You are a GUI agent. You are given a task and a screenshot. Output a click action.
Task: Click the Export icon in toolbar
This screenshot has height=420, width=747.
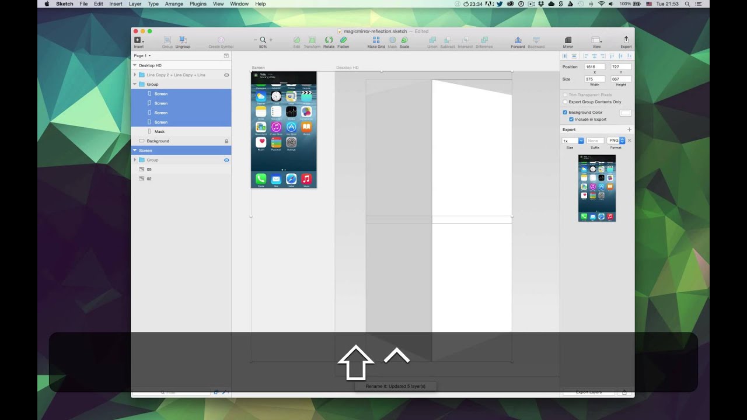(x=626, y=40)
